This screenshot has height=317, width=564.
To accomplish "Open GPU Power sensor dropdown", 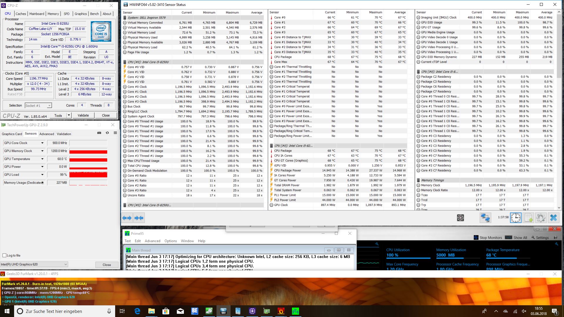I will coord(42,167).
